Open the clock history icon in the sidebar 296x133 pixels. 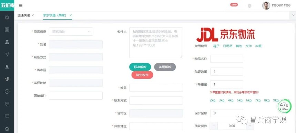tap(7, 92)
